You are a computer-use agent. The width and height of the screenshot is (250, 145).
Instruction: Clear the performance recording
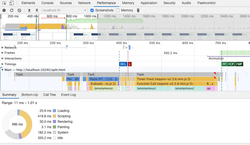[x=19, y=10]
